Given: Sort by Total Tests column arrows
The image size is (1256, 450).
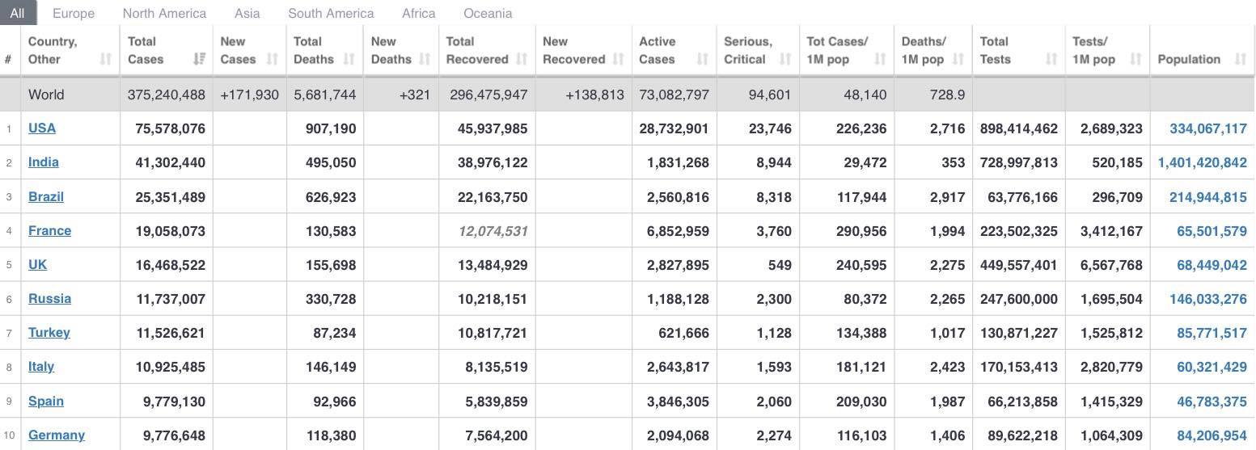Looking at the screenshot, I should coord(1051,59).
